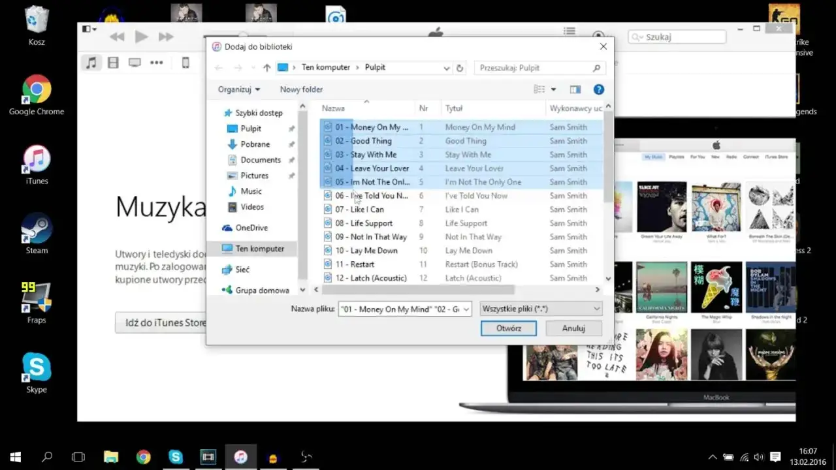Rewind to previous track in iTunes
The image size is (836, 470).
tap(118, 37)
